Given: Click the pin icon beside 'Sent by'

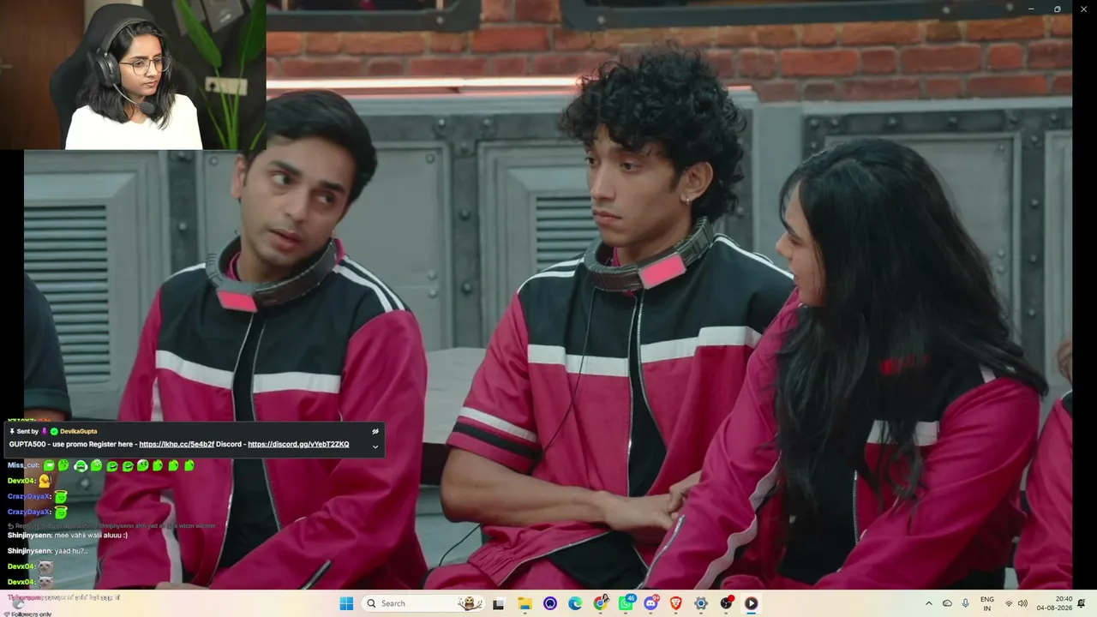Looking at the screenshot, I should [12, 431].
